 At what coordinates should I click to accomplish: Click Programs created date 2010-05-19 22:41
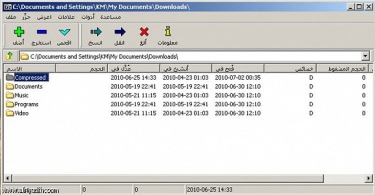coord(185,104)
